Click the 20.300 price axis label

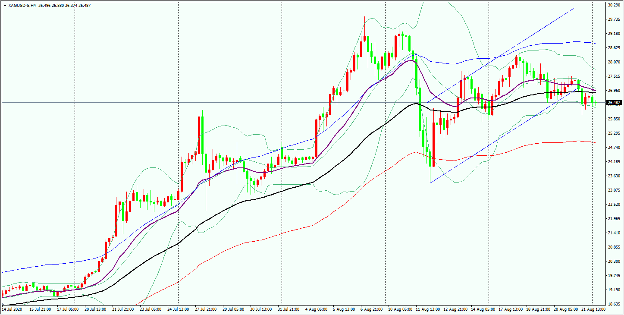tap(614, 261)
